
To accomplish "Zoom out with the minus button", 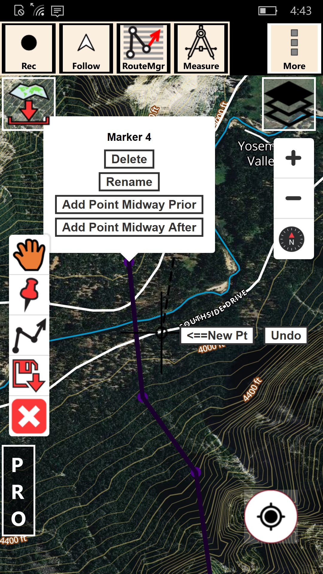I will pyautogui.click(x=294, y=198).
